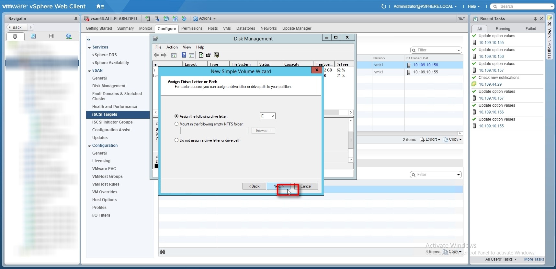The height and width of the screenshot is (269, 556).
Task: Click the vSphere refresh icon in header
Action: (x=384, y=6)
